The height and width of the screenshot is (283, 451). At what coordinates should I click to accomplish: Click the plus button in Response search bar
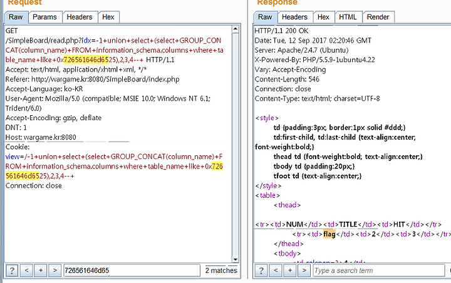290,270
